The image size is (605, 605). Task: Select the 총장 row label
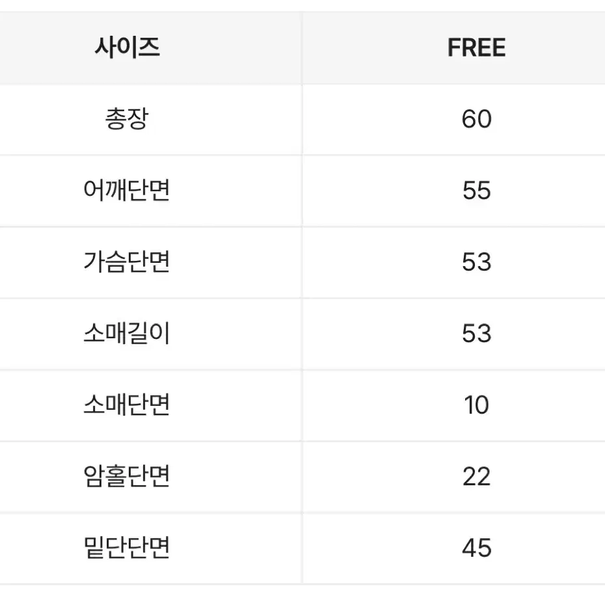coord(127,119)
